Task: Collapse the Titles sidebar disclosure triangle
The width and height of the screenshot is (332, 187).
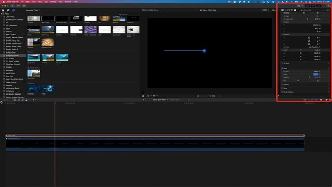Action: (1, 14)
